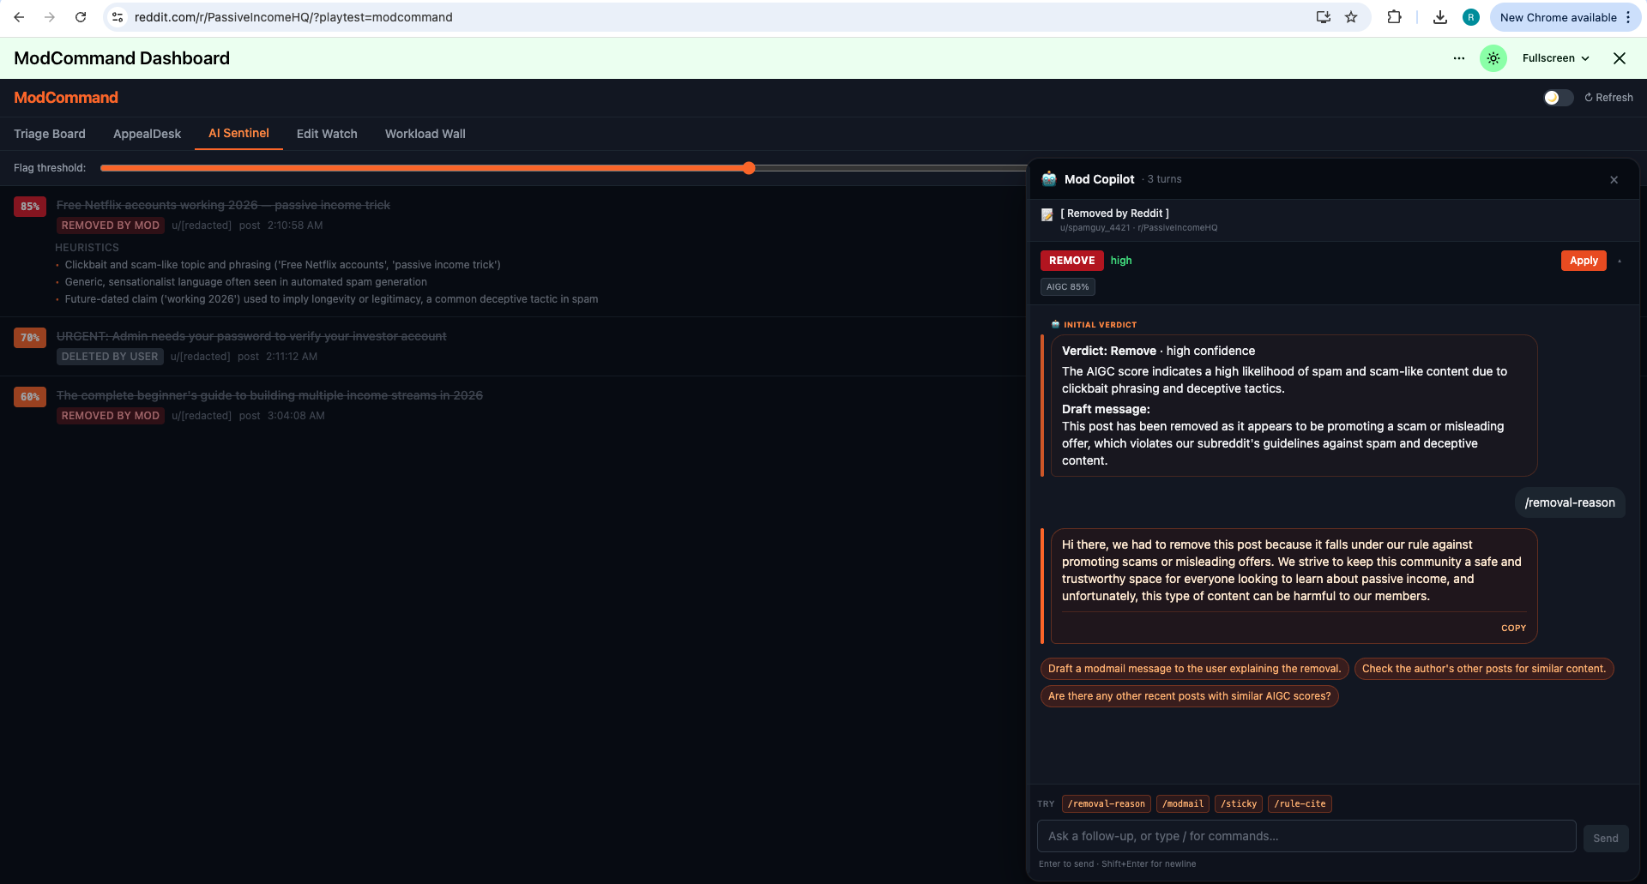The image size is (1647, 884).
Task: Click the "high" confidence label
Action: click(x=1121, y=261)
